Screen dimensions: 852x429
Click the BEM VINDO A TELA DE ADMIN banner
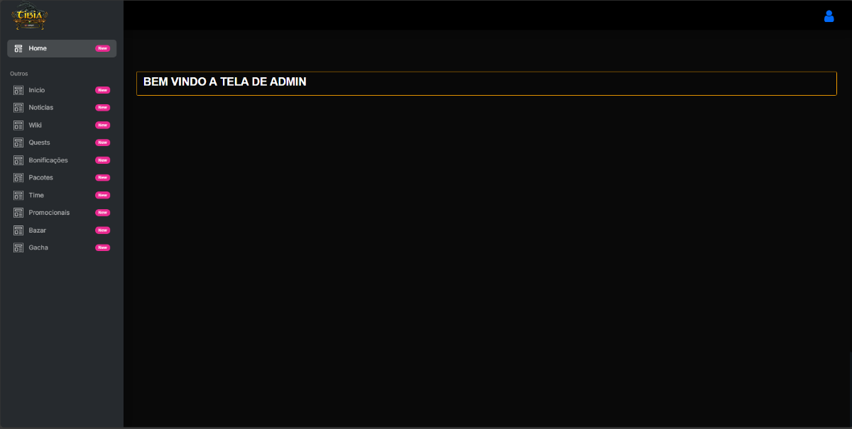pyautogui.click(x=486, y=83)
